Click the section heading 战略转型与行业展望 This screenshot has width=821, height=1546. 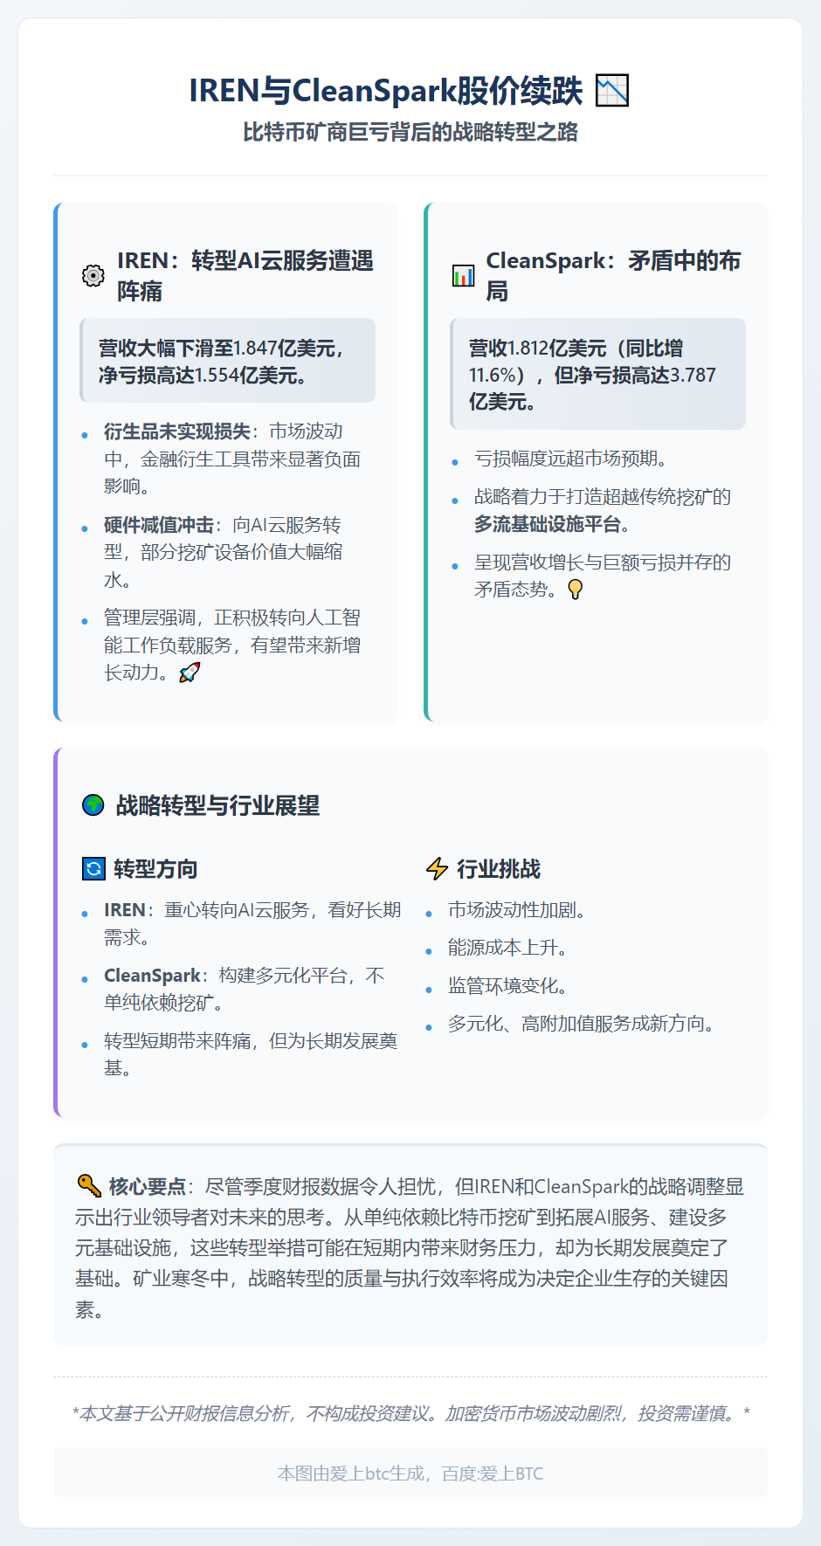pyautogui.click(x=217, y=804)
